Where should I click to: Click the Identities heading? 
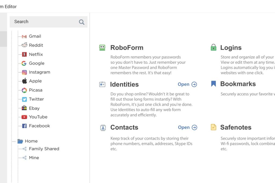pyautogui.click(x=124, y=84)
